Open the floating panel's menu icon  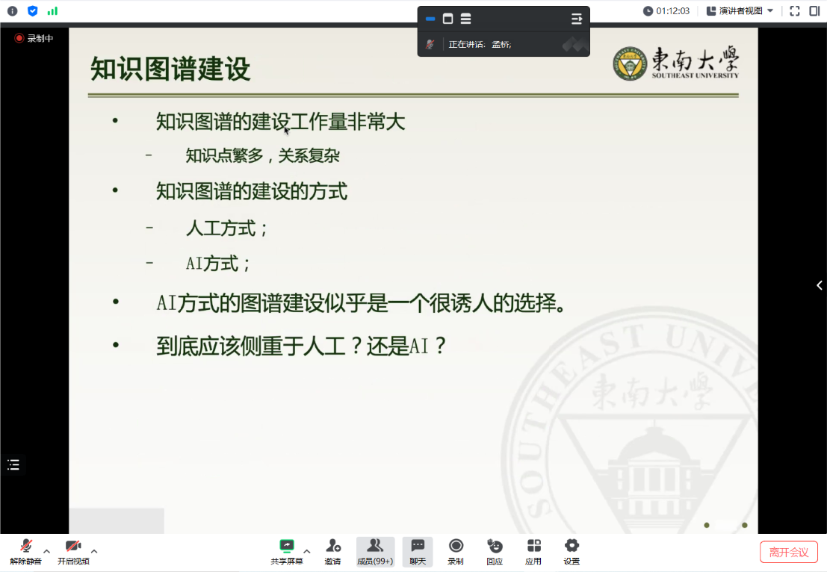[x=577, y=19]
